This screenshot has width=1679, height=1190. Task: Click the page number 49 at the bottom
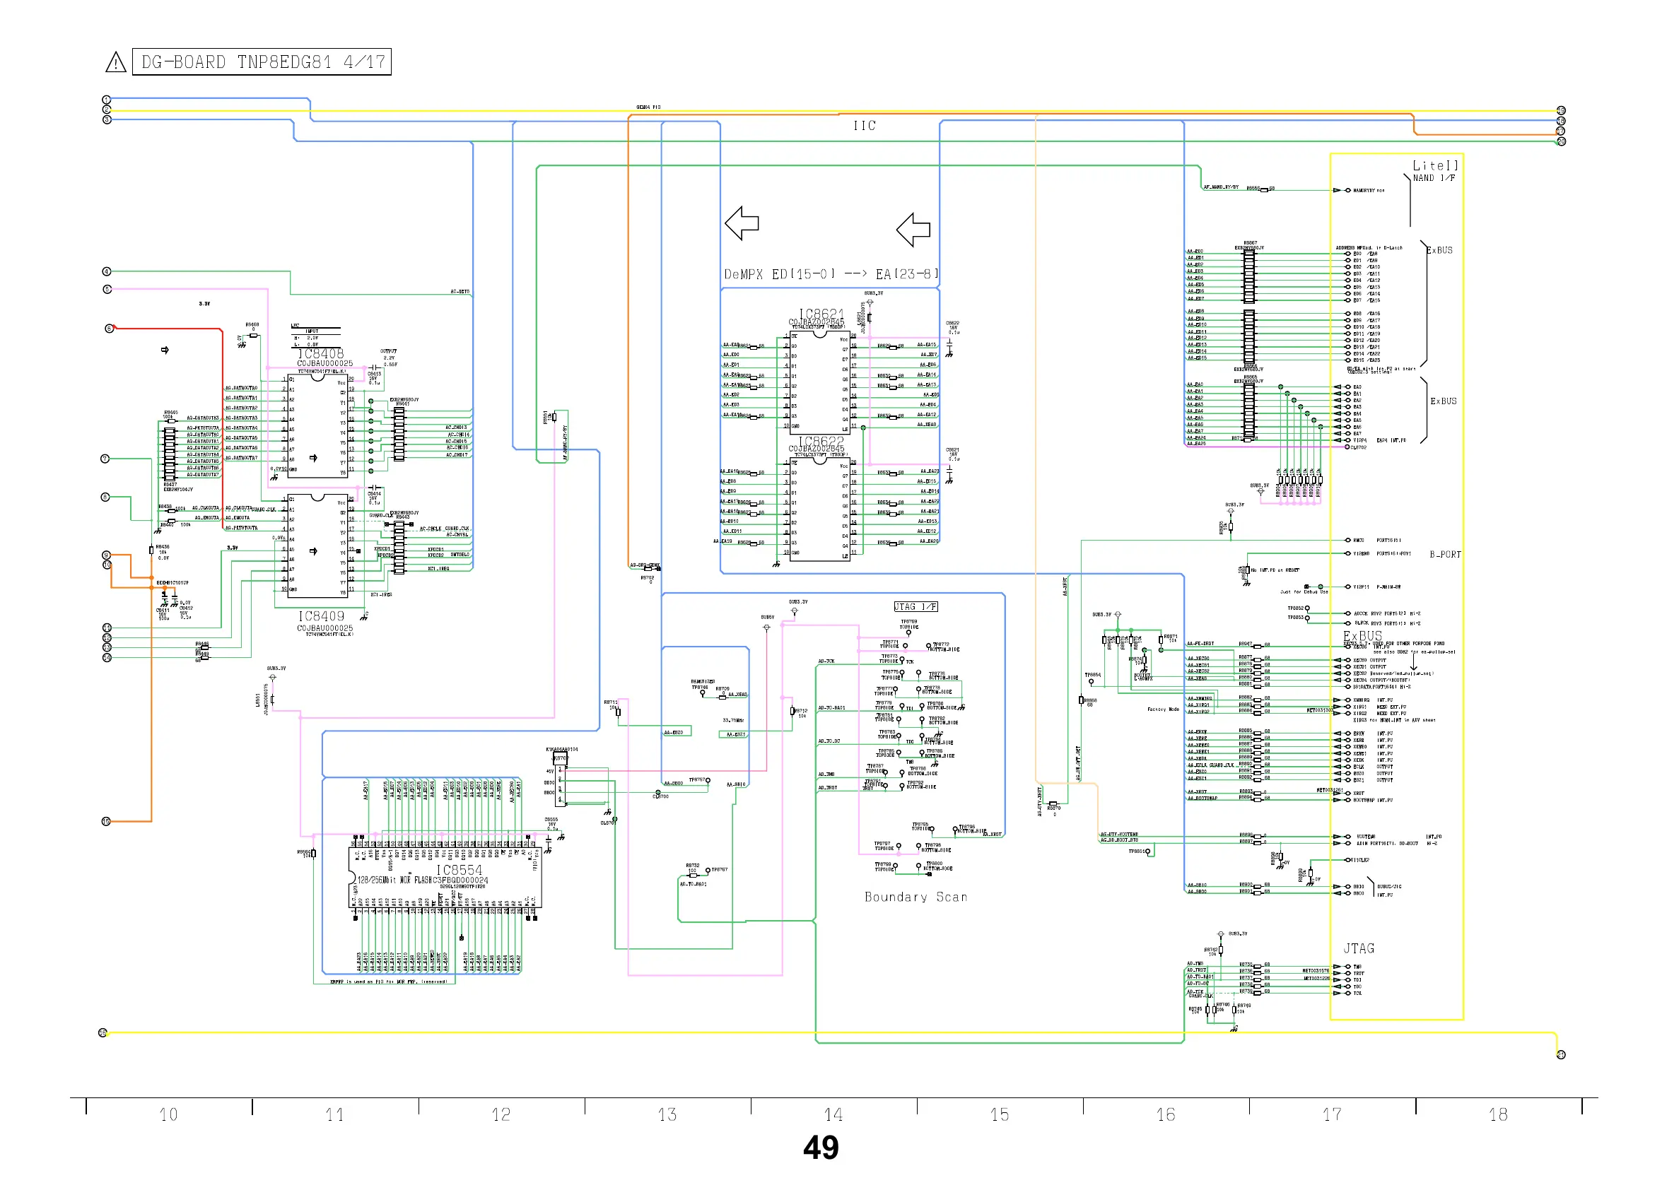point(821,1148)
